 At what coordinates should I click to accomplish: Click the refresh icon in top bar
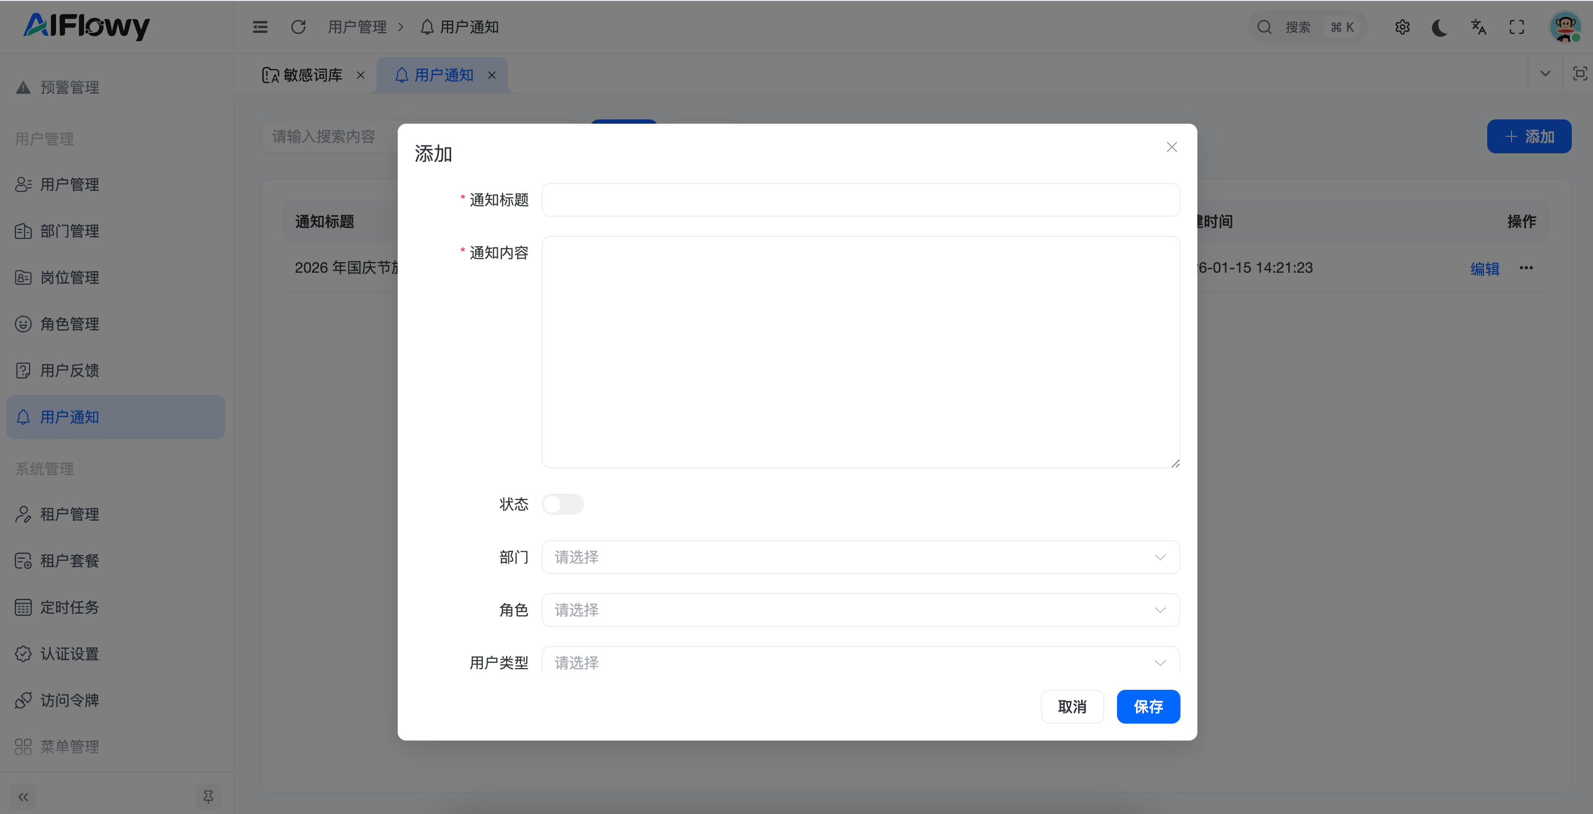click(x=298, y=27)
